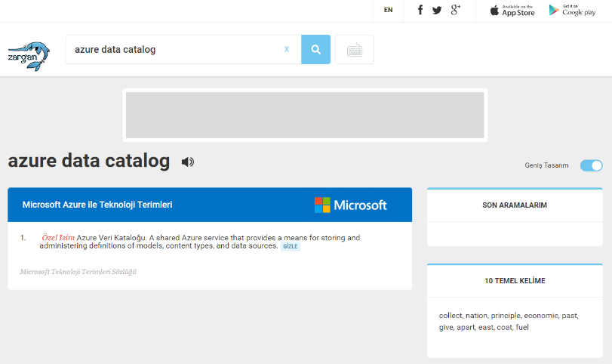Click the Microsoft logo in header

350,205
